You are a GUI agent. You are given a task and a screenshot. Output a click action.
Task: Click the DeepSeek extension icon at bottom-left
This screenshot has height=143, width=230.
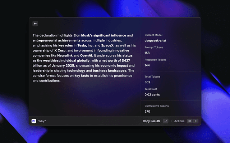(34, 121)
